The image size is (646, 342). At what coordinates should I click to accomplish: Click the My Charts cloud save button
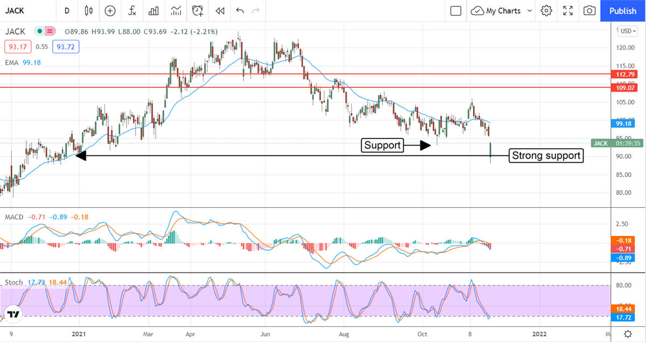point(496,11)
